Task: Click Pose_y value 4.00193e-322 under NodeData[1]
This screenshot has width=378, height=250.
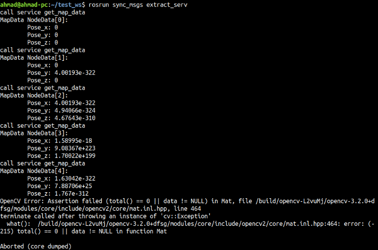Action: 74,72
